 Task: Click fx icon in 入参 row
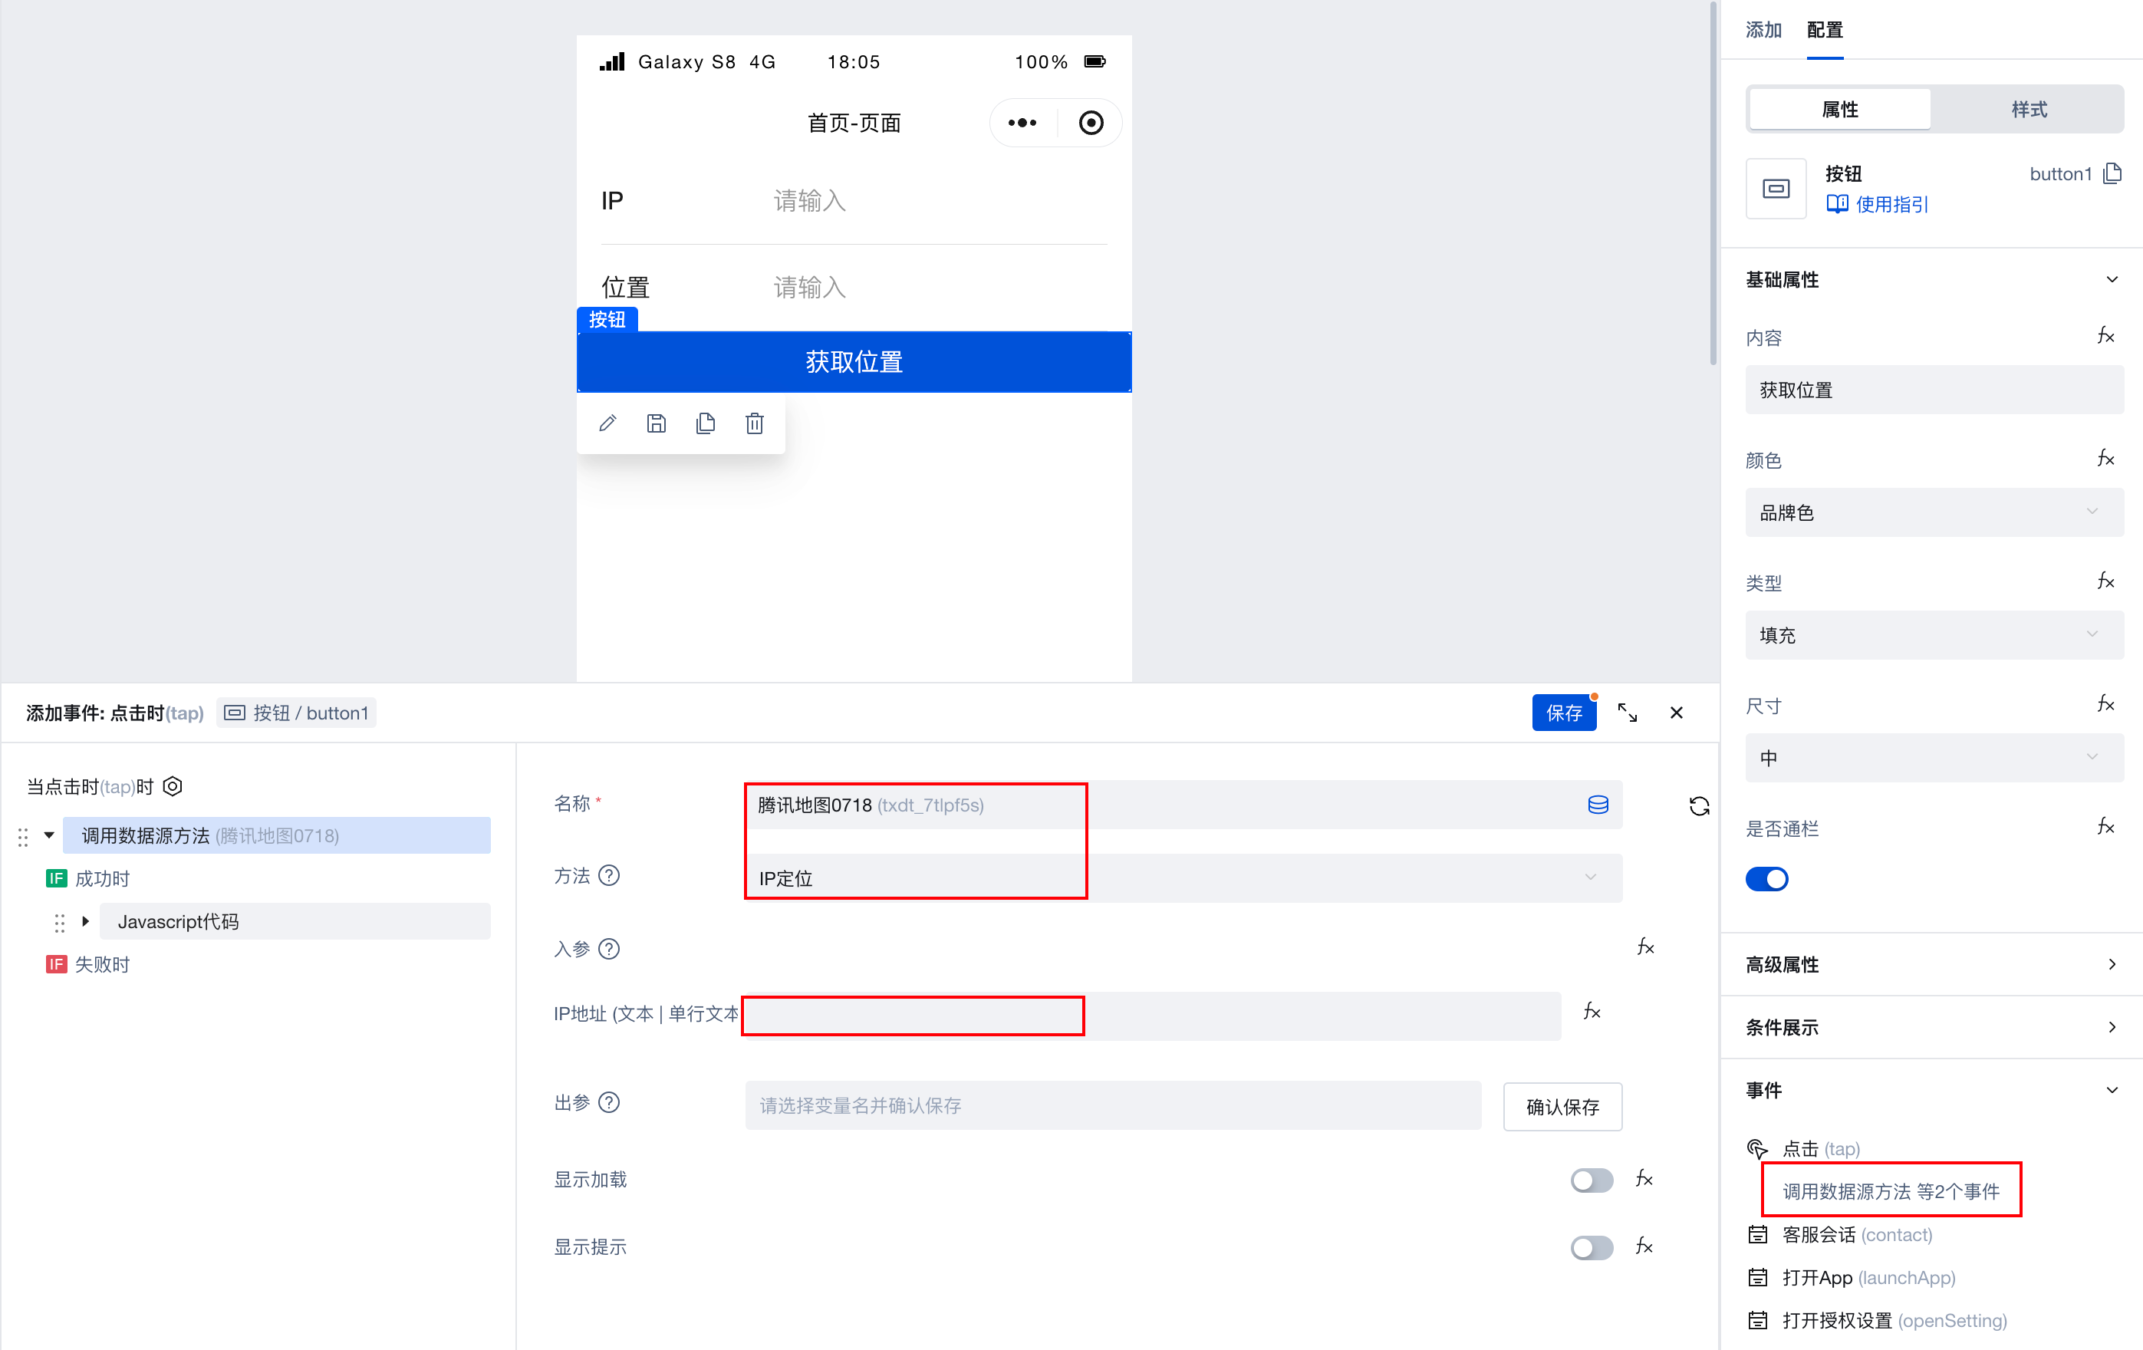(x=1645, y=947)
